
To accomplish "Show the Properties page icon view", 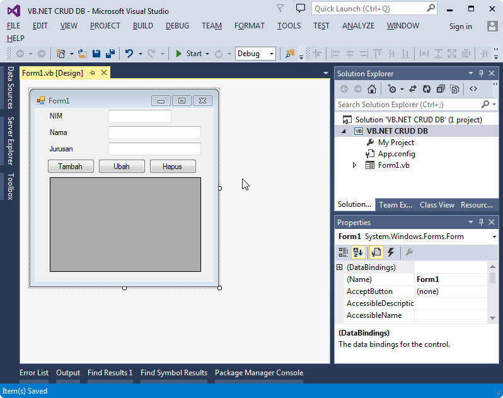I will 376,252.
